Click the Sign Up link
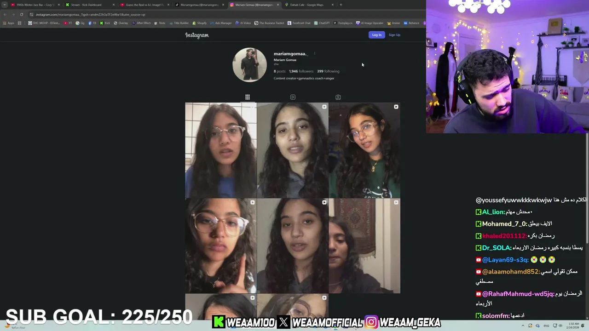589x331 pixels. 394,35
